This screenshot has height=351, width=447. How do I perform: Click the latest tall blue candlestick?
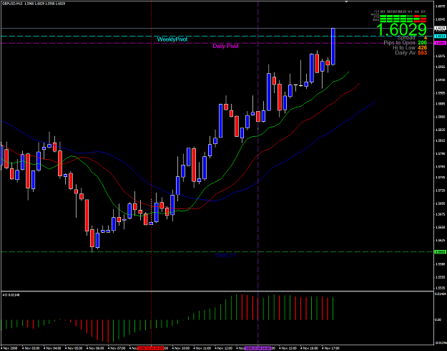(x=333, y=47)
